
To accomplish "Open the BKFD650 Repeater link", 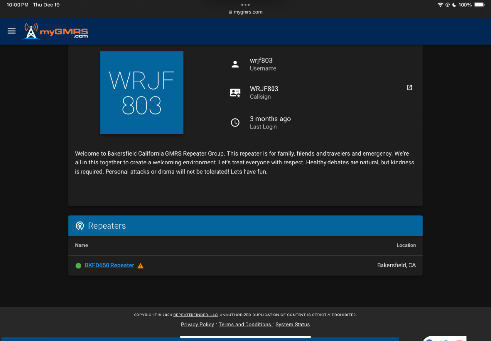I will pos(109,265).
